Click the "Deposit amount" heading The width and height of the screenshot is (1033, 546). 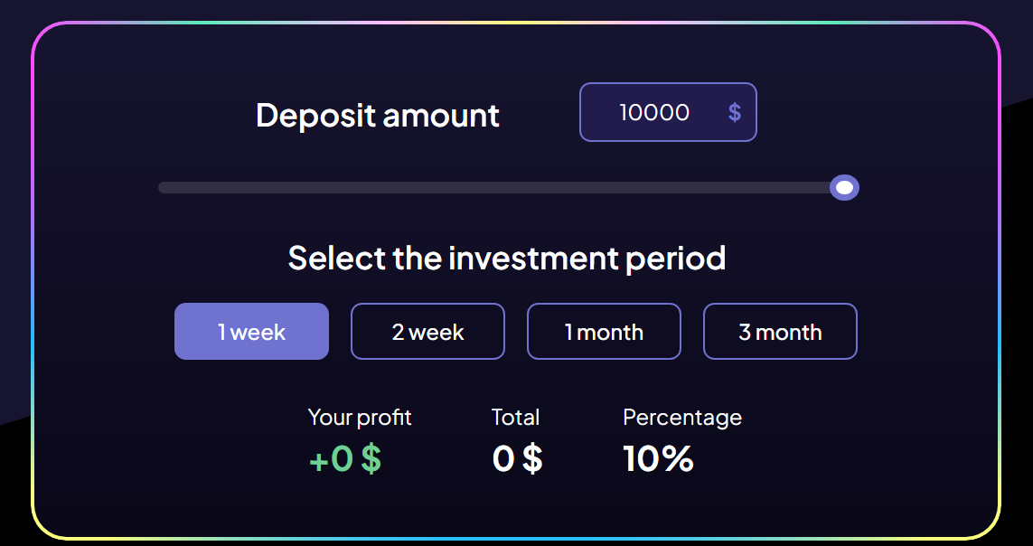click(378, 116)
